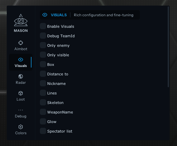
Task: Check the Skeleton option
Action: 43,103
